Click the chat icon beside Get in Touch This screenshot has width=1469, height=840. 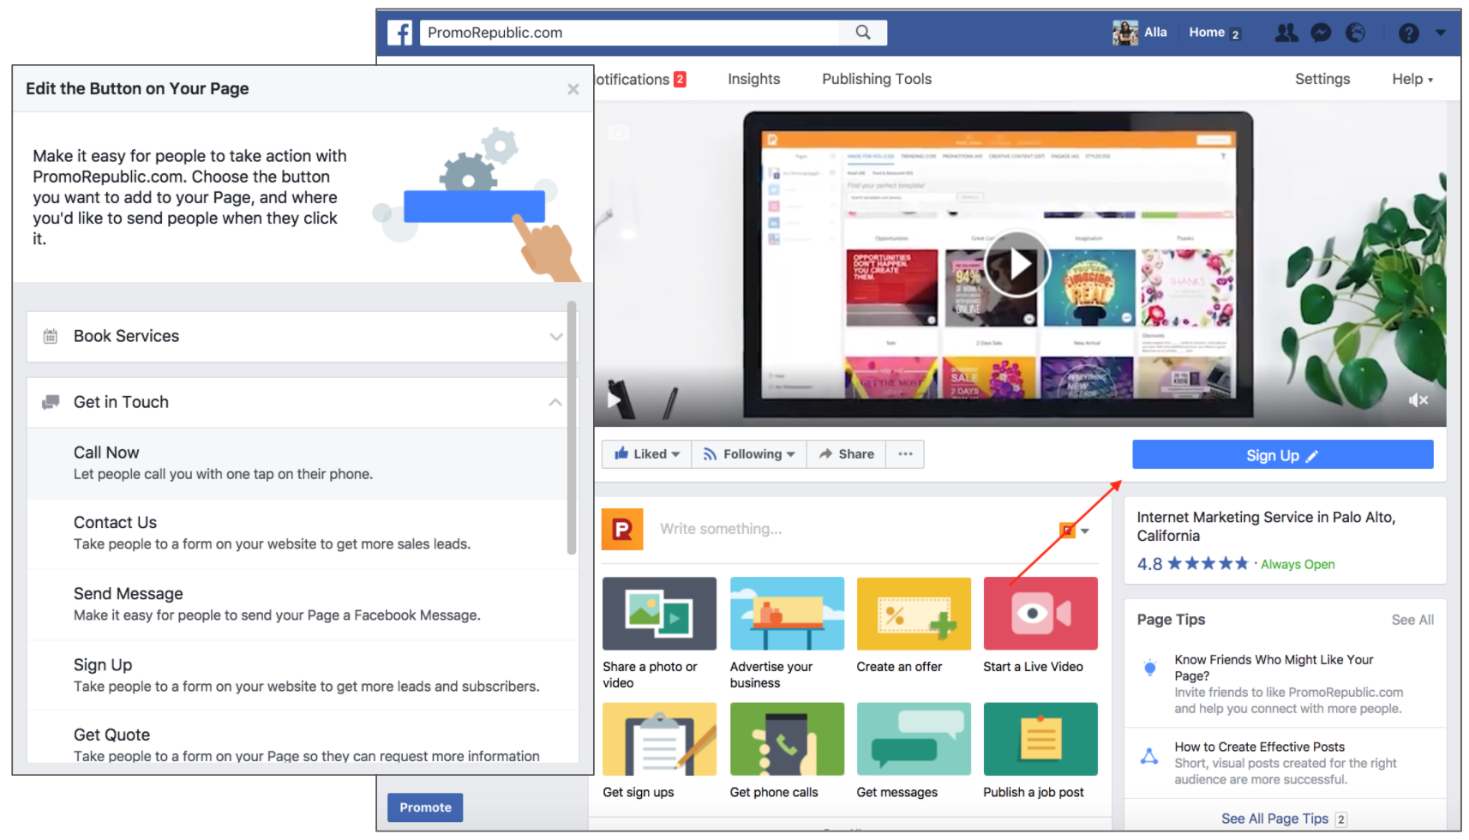51,402
